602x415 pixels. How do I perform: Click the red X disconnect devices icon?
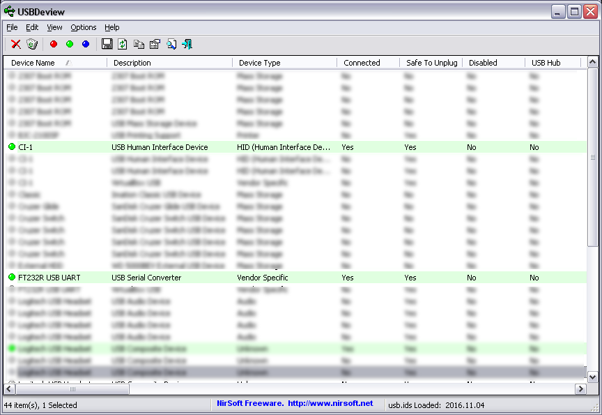point(15,44)
